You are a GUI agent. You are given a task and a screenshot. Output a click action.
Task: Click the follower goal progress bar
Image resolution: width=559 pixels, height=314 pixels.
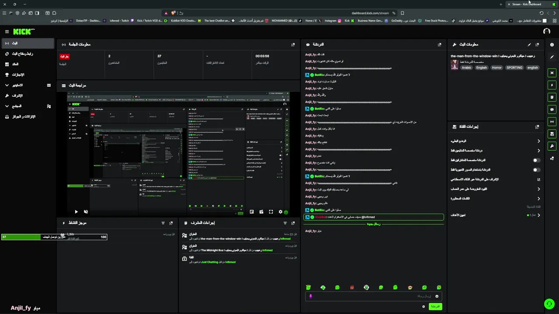pyautogui.click(x=54, y=237)
